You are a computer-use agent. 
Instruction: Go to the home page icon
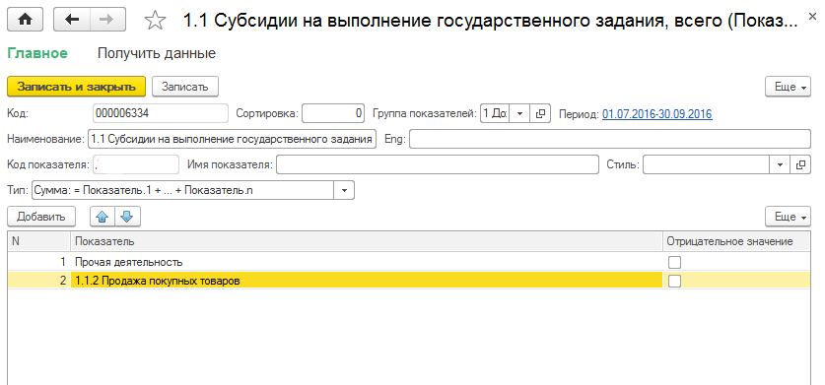[26, 20]
